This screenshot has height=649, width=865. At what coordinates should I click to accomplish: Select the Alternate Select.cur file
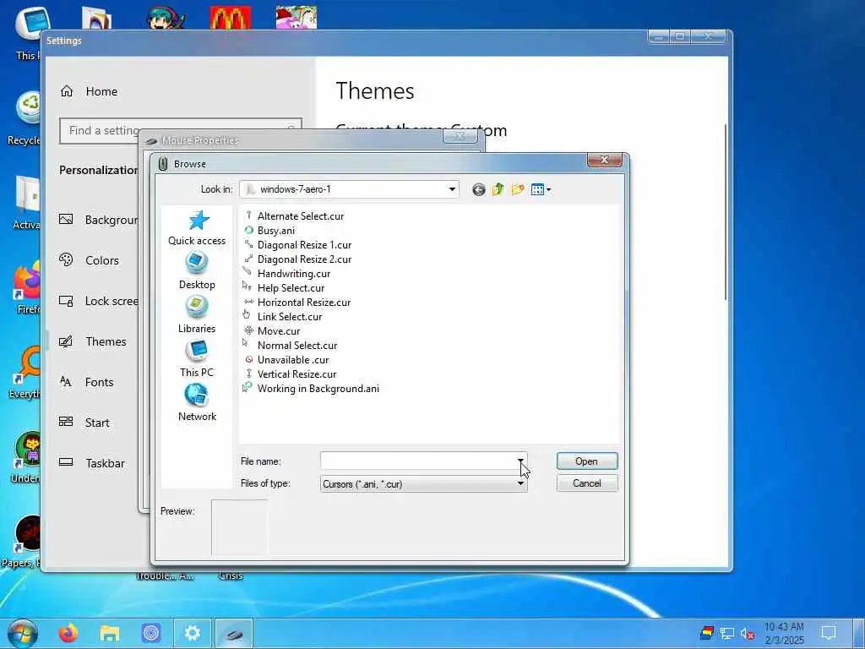coord(293,216)
